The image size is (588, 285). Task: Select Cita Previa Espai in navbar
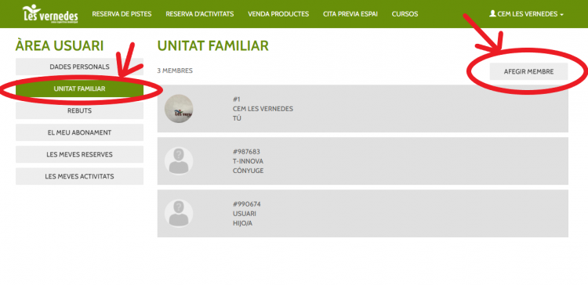[x=350, y=14]
